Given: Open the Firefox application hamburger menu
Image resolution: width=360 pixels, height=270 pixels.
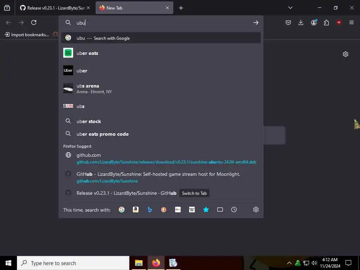Looking at the screenshot, I should point(352,22).
